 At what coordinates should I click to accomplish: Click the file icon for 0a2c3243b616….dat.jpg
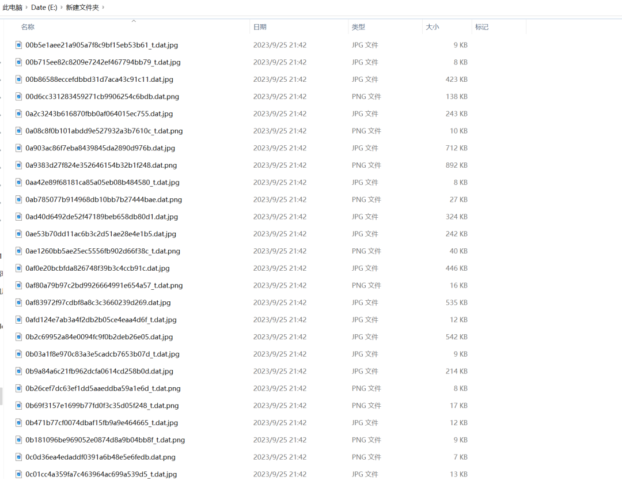click(x=18, y=114)
